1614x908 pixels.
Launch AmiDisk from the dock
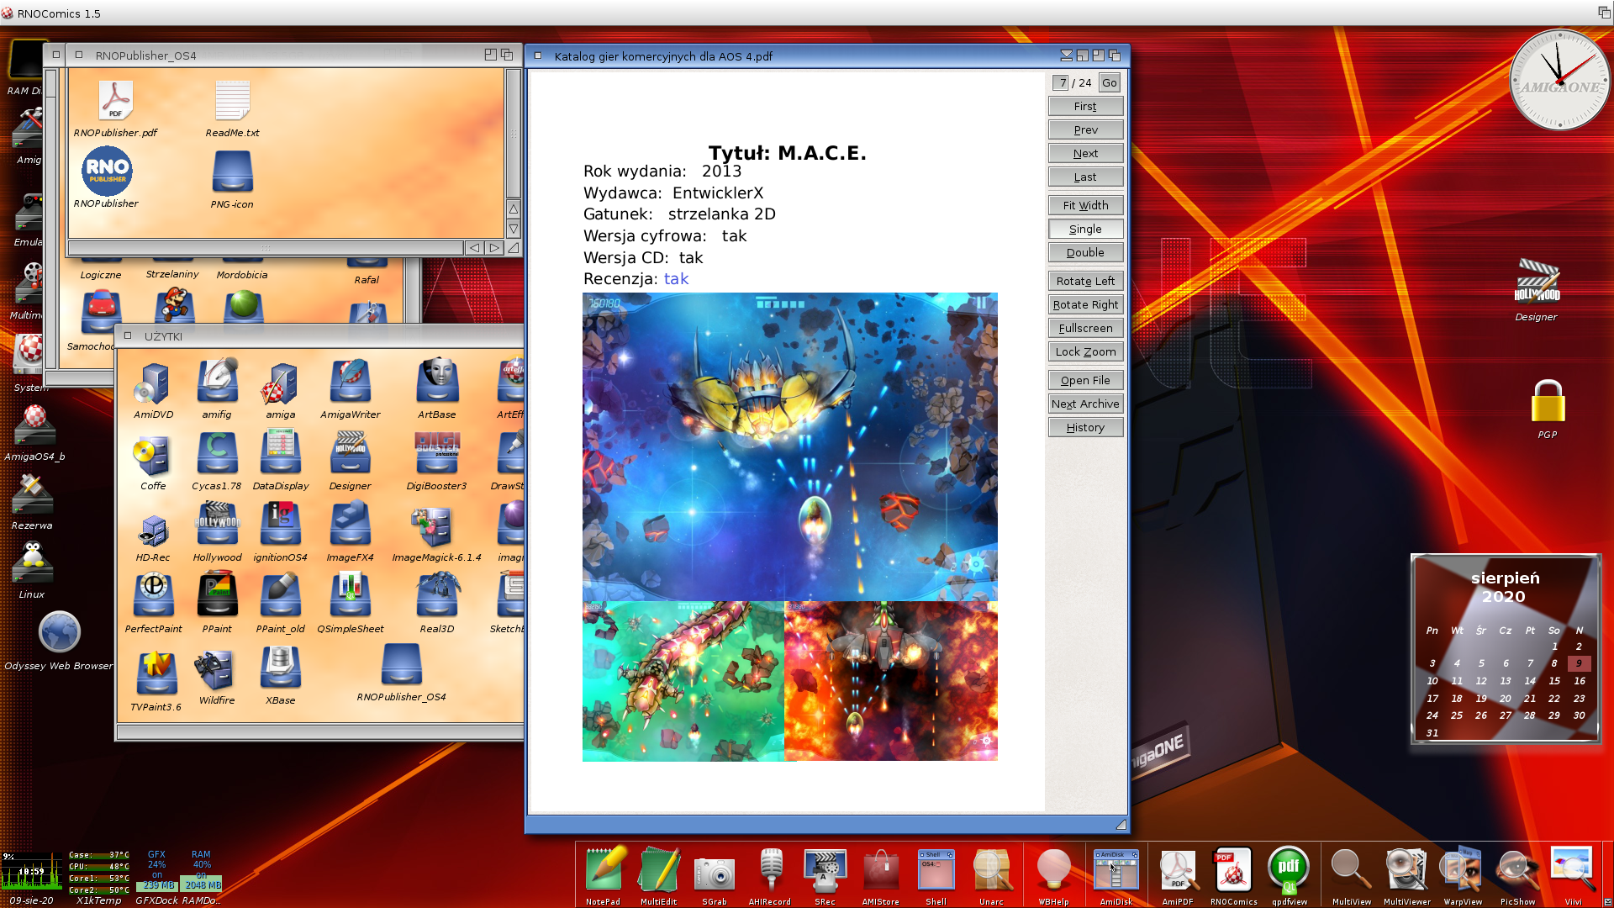(1116, 870)
